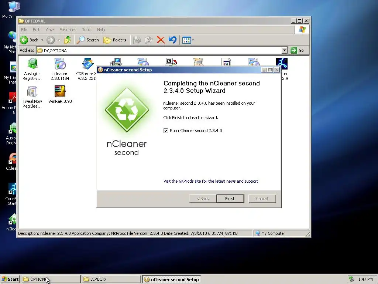The height and width of the screenshot is (284, 378).
Task: Expand the Views dropdown arrow
Action: click(193, 40)
